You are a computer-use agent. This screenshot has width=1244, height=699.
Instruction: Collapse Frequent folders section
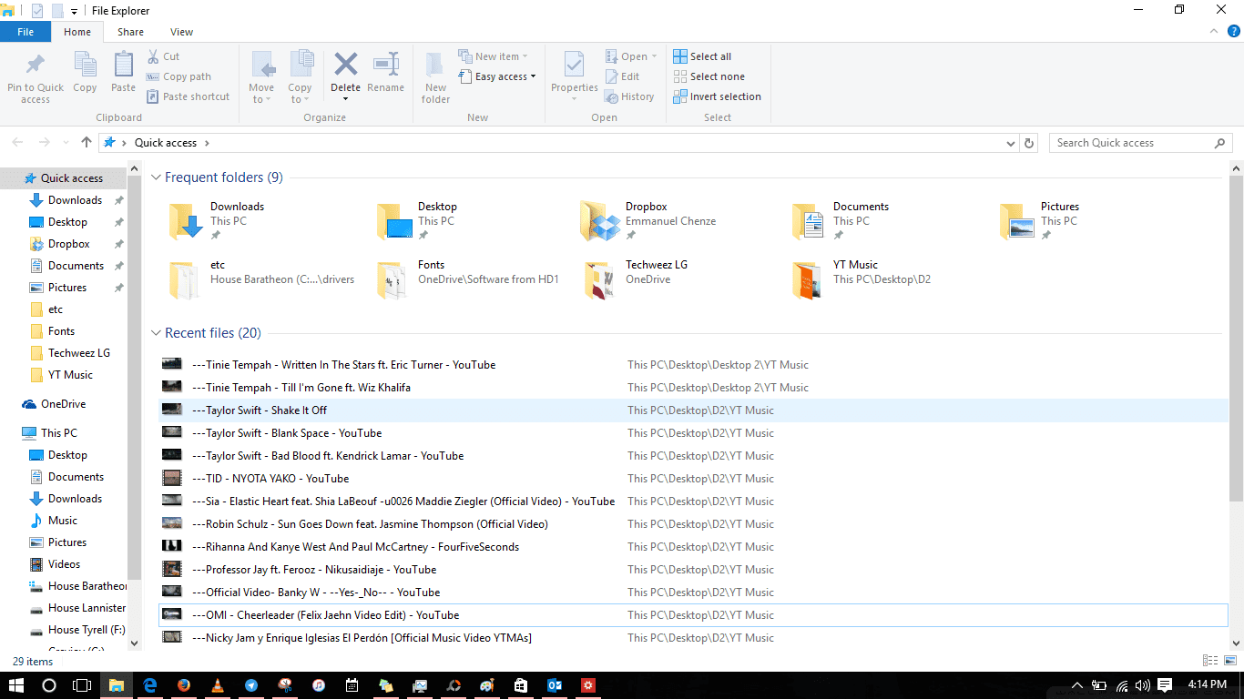[x=156, y=177]
